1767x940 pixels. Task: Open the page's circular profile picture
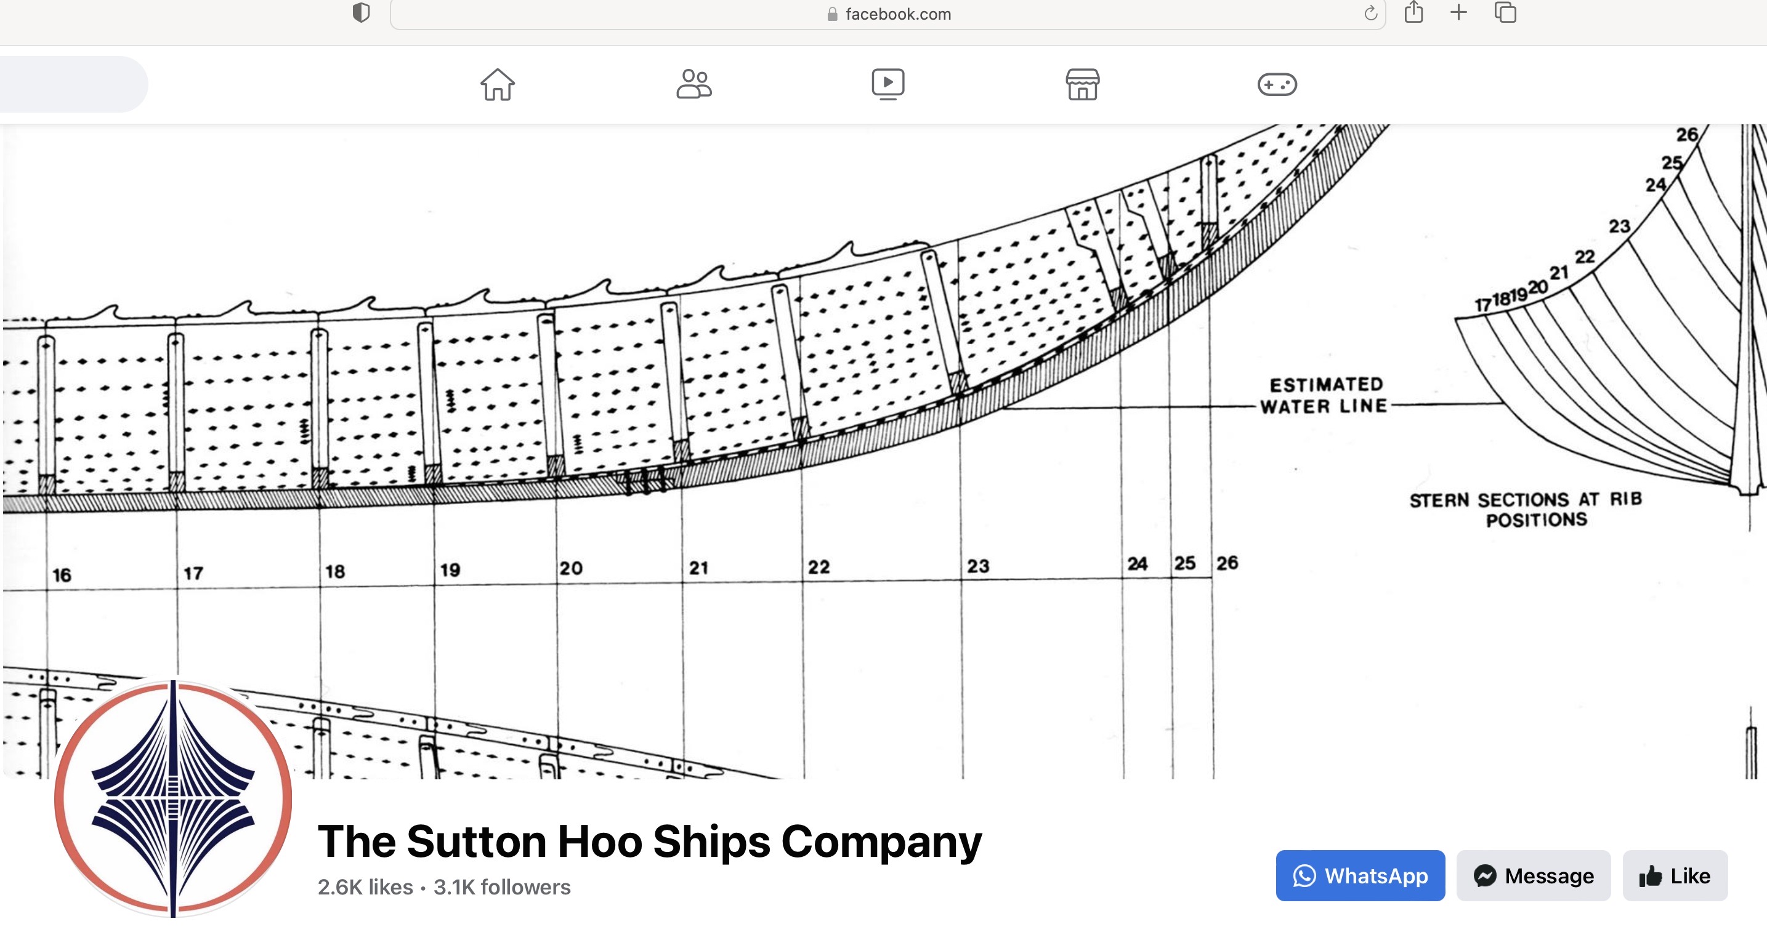(173, 799)
